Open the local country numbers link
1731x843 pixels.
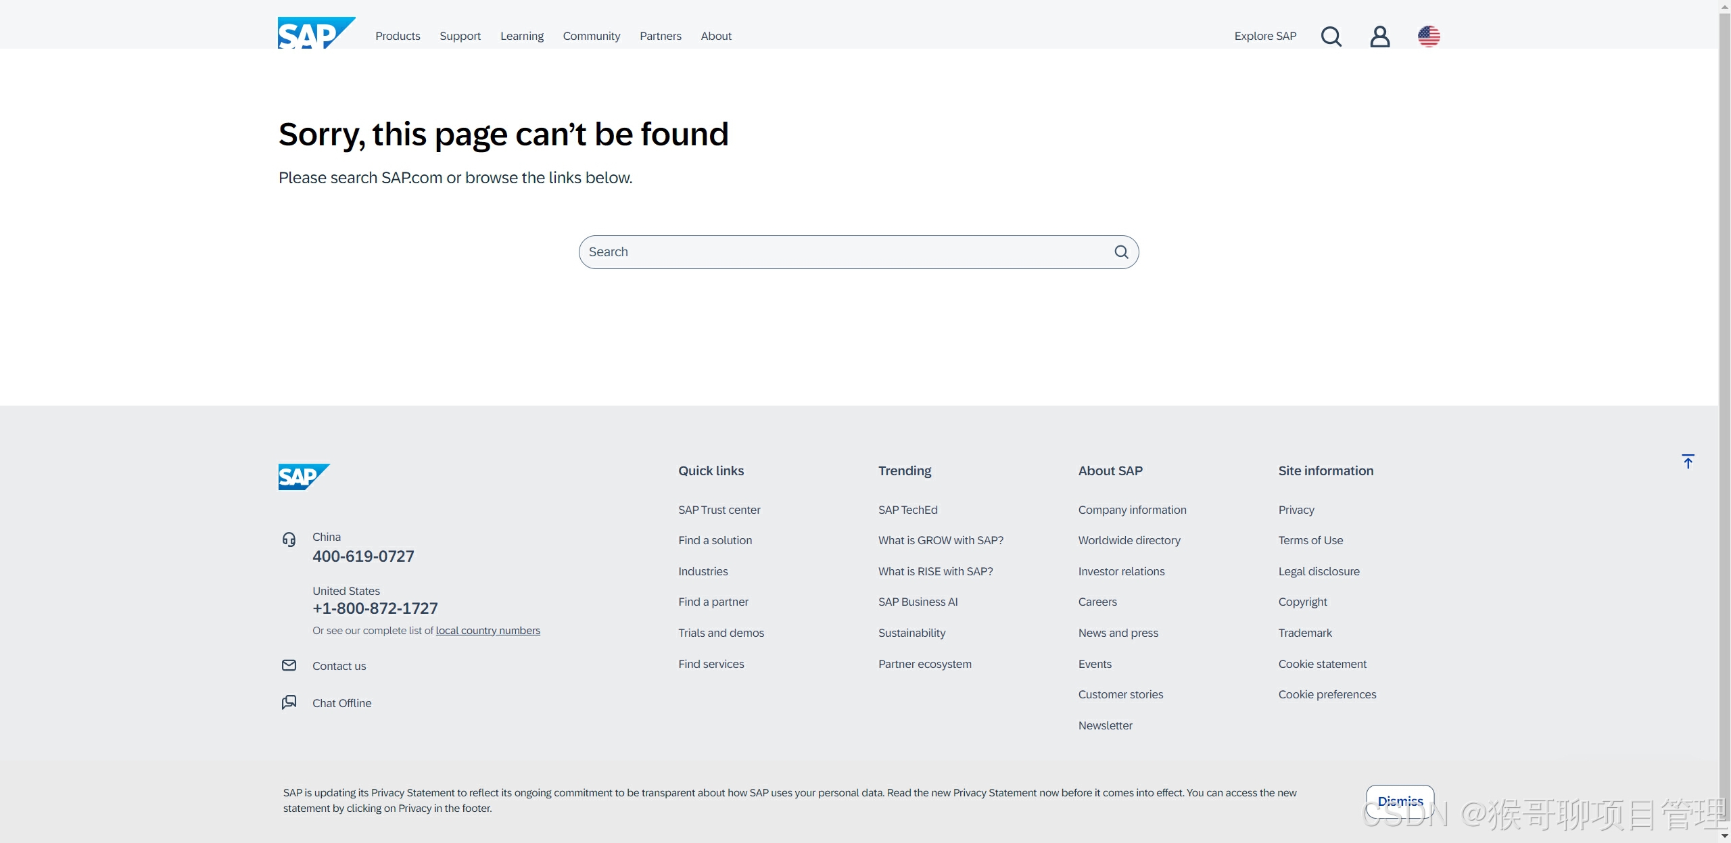(488, 631)
